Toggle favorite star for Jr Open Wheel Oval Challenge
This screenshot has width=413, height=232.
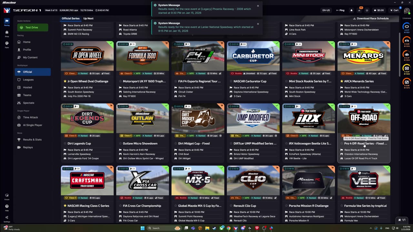point(65,81)
